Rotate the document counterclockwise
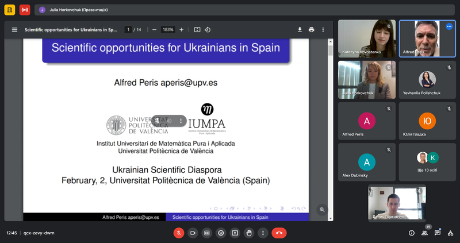This screenshot has width=460, height=243. point(208,30)
